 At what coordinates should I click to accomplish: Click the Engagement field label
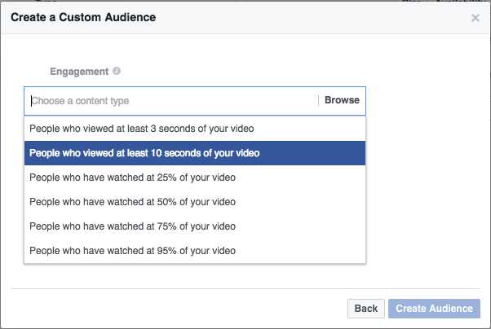point(81,72)
